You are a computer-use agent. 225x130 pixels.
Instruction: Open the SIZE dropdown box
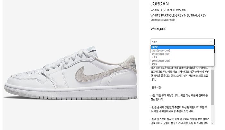[x=183, y=42]
